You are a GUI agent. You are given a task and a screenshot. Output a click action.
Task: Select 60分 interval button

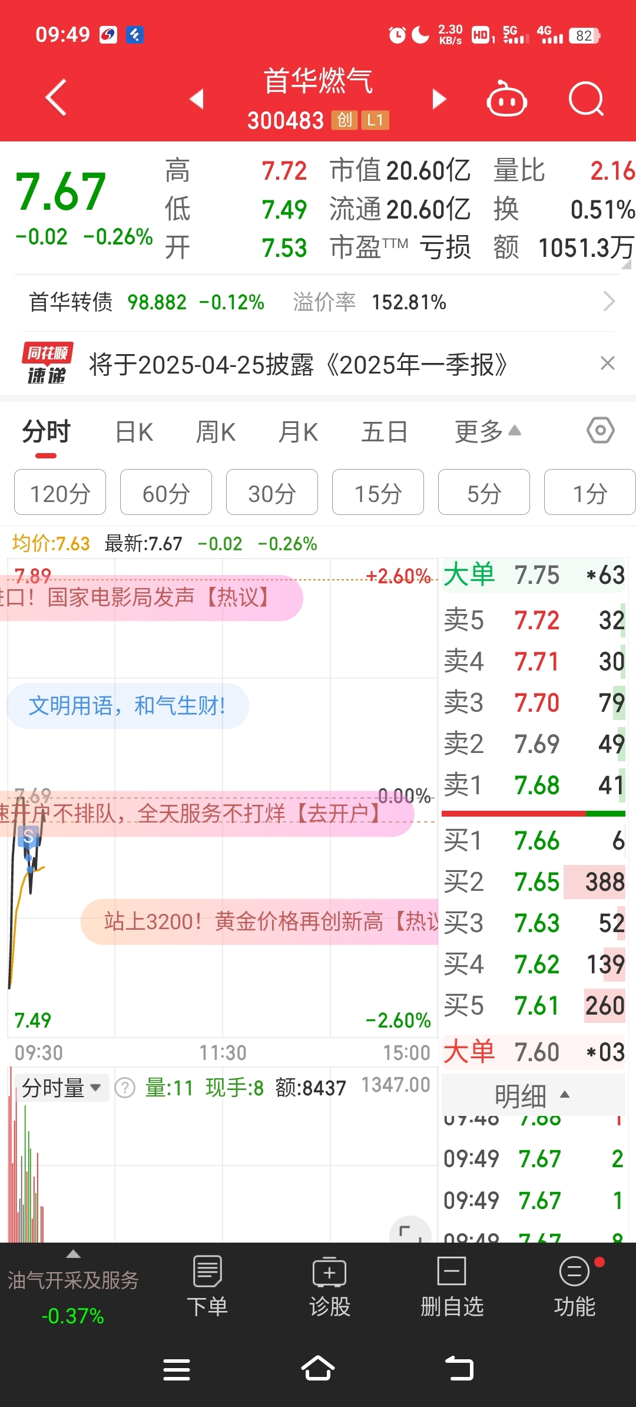(166, 493)
